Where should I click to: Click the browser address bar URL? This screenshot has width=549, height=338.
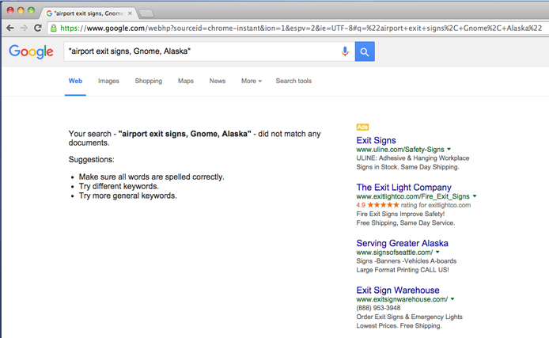coord(301,28)
